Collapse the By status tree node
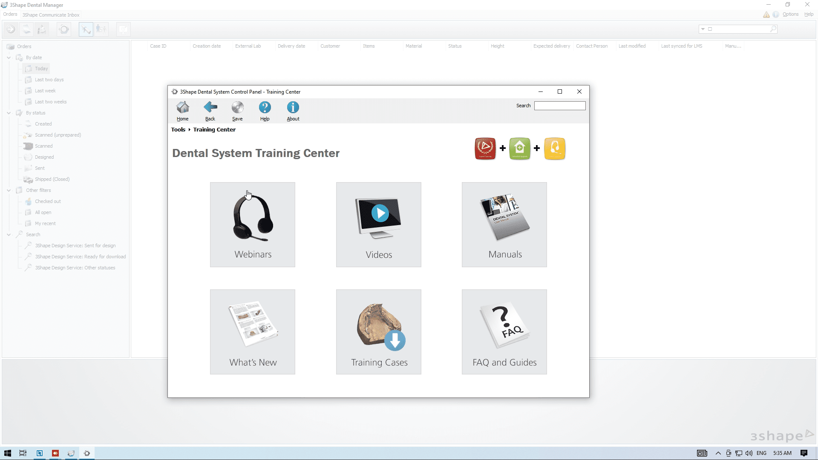This screenshot has width=818, height=460. tap(9, 113)
